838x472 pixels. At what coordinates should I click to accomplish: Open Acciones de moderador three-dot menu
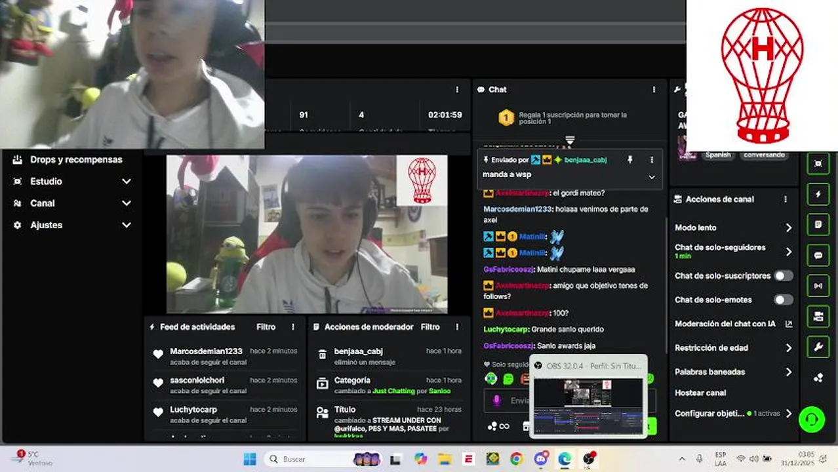458,326
